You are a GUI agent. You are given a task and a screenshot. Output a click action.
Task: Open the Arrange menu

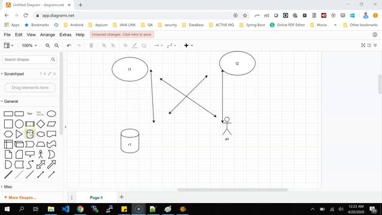(x=48, y=35)
